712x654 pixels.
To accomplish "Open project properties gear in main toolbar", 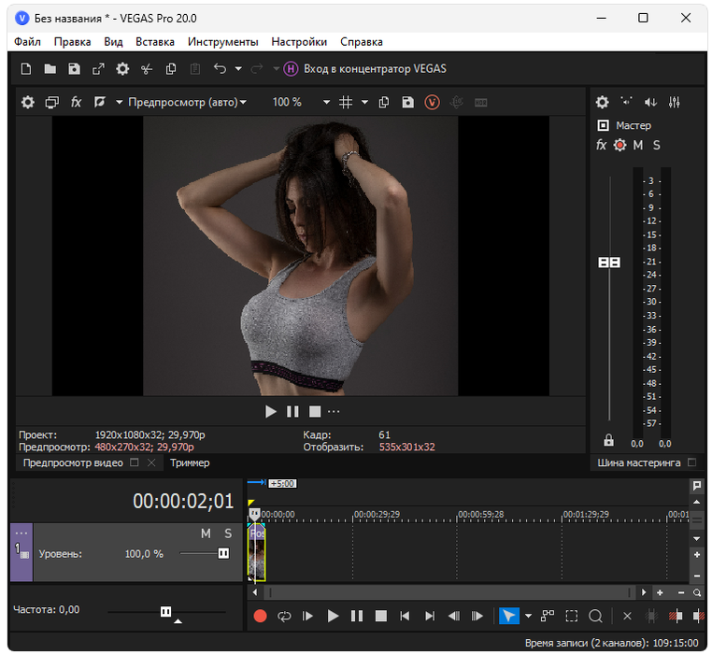I will [122, 68].
